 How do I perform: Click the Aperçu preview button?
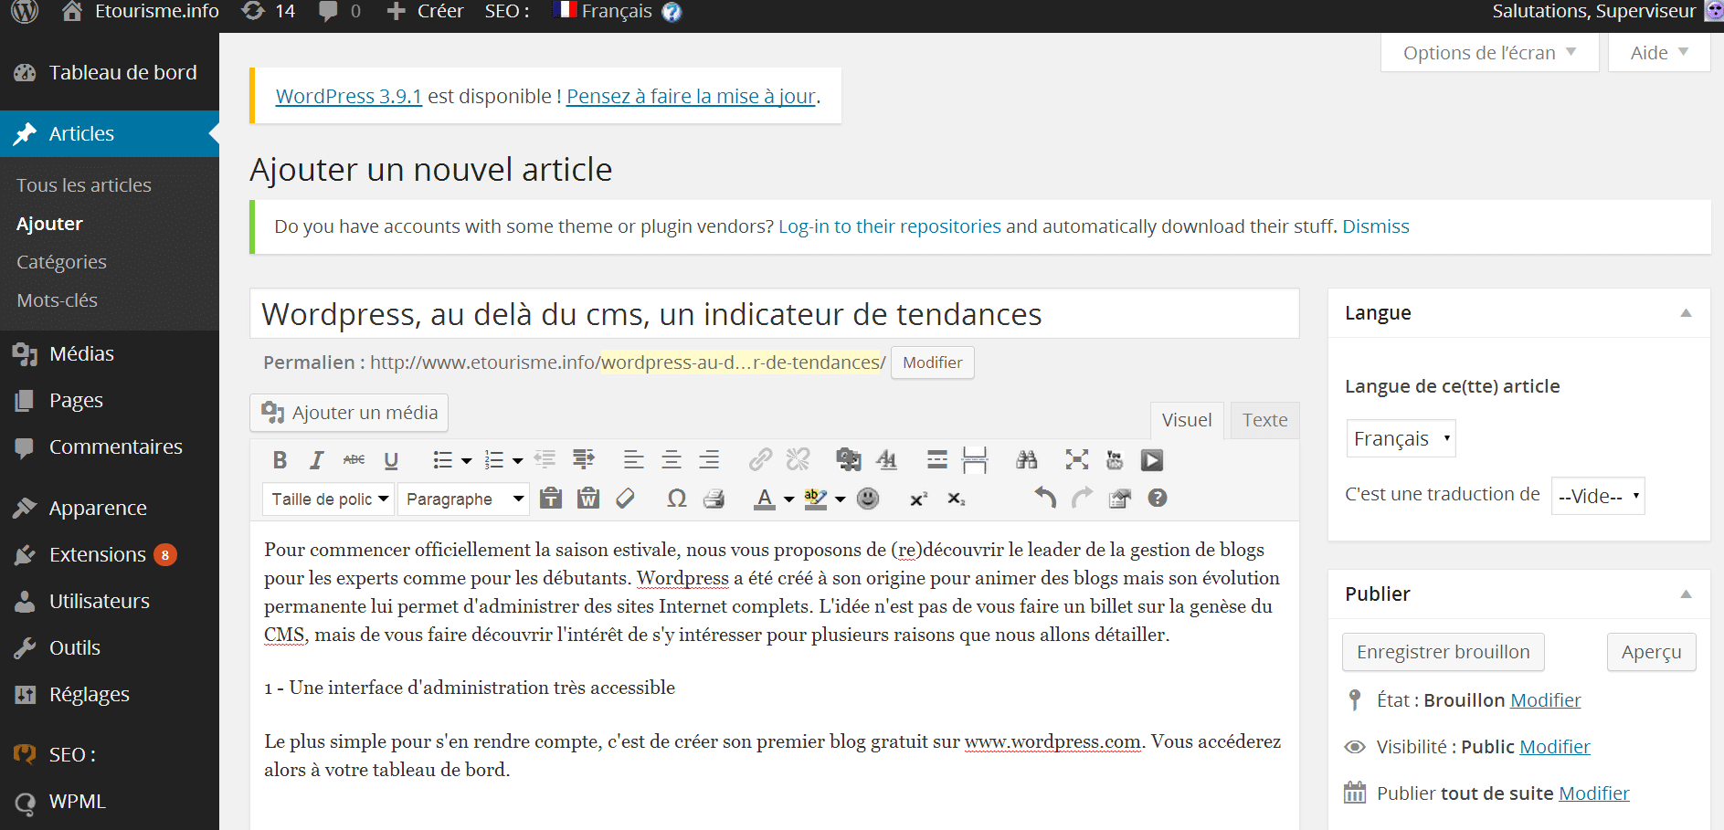point(1651,652)
